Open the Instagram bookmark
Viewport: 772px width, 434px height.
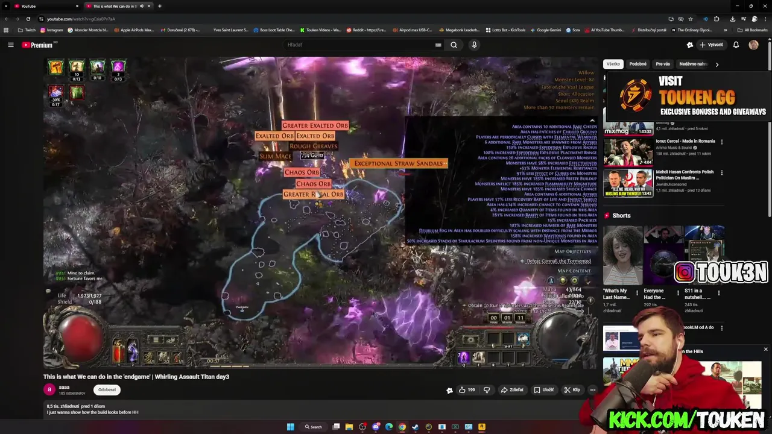pos(51,30)
